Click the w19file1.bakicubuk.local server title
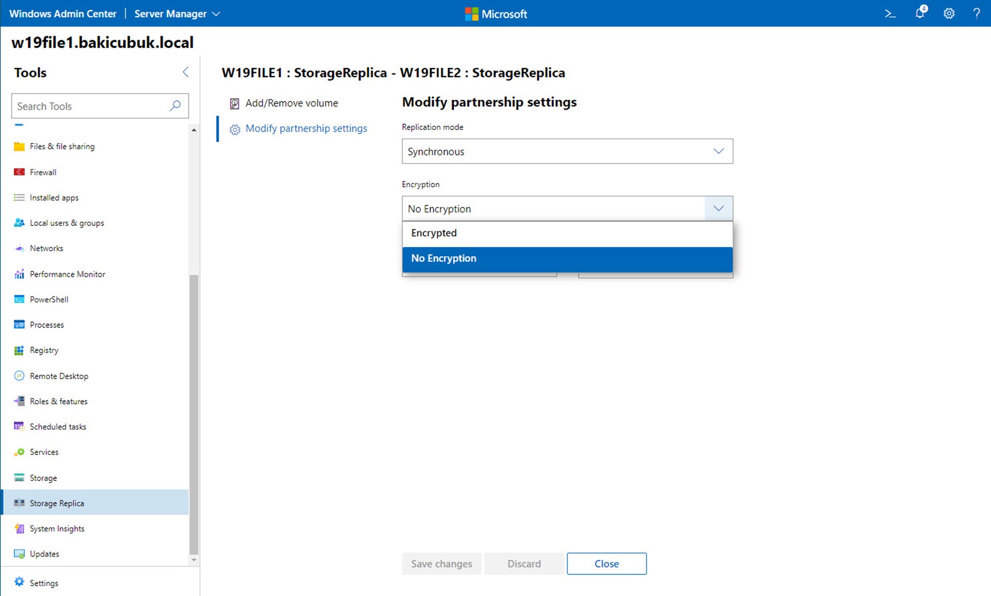Viewport: 991px width, 596px height. 103,43
